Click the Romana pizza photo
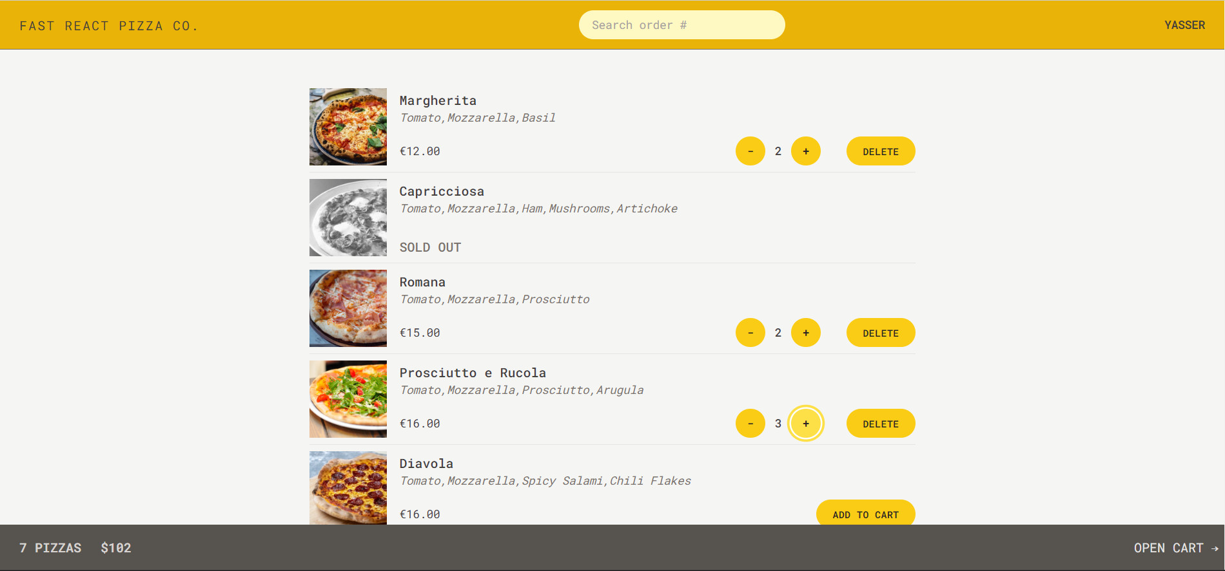 [348, 308]
